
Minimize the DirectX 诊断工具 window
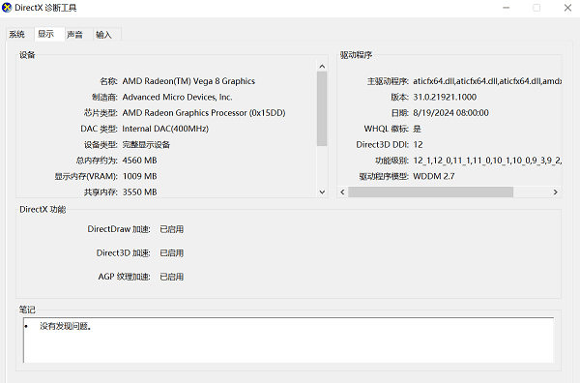coord(507,8)
